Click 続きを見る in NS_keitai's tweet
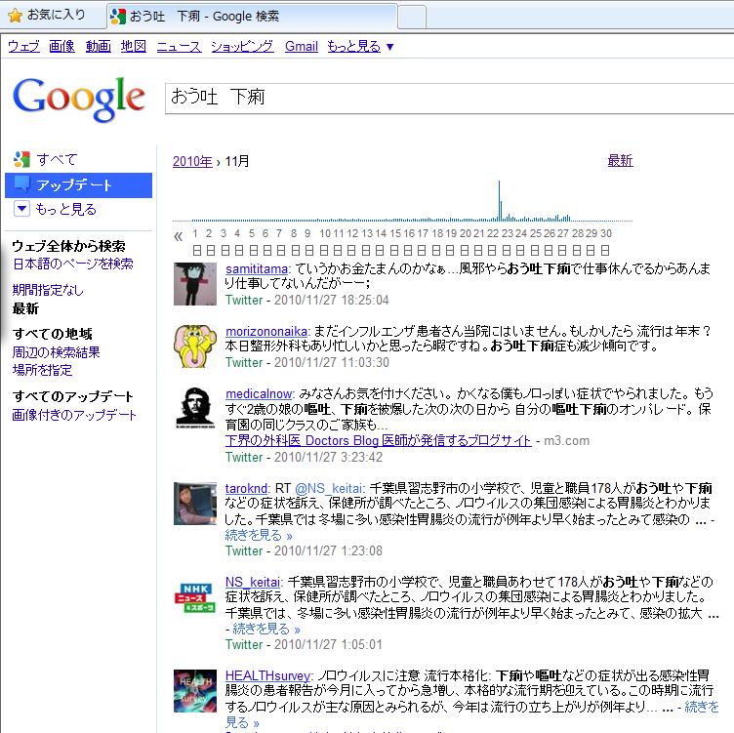Image resolution: width=734 pixels, height=733 pixels. coord(266,629)
